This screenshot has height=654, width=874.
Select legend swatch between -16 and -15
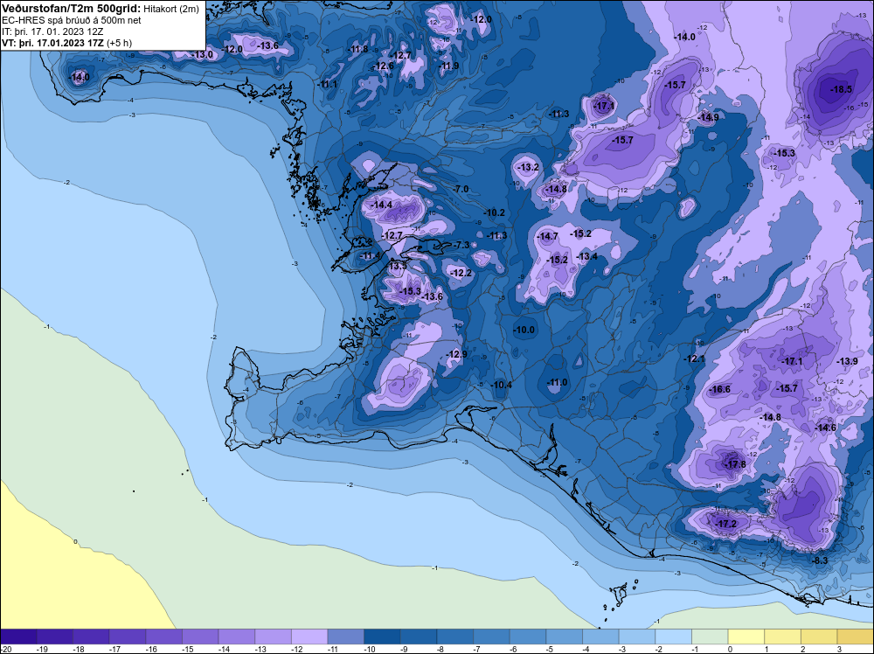click(x=164, y=637)
